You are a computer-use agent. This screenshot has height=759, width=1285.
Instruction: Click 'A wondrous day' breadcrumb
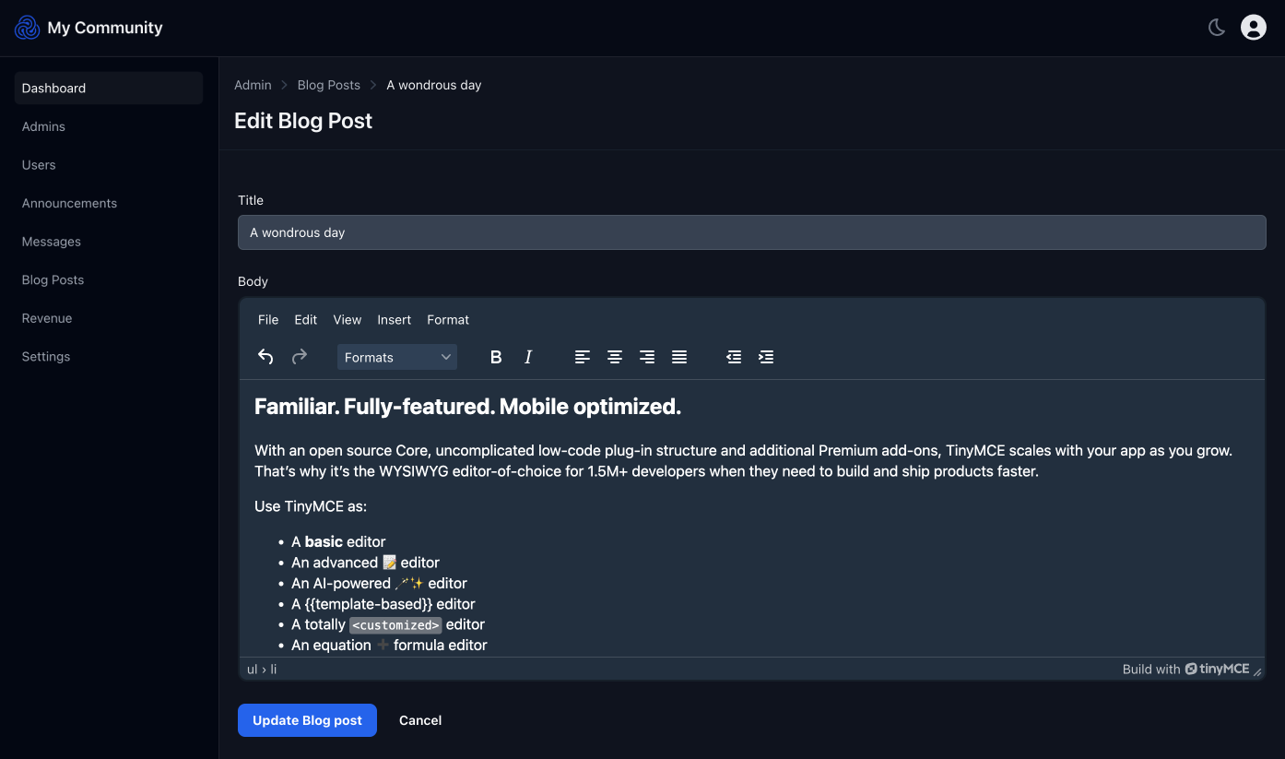point(433,85)
